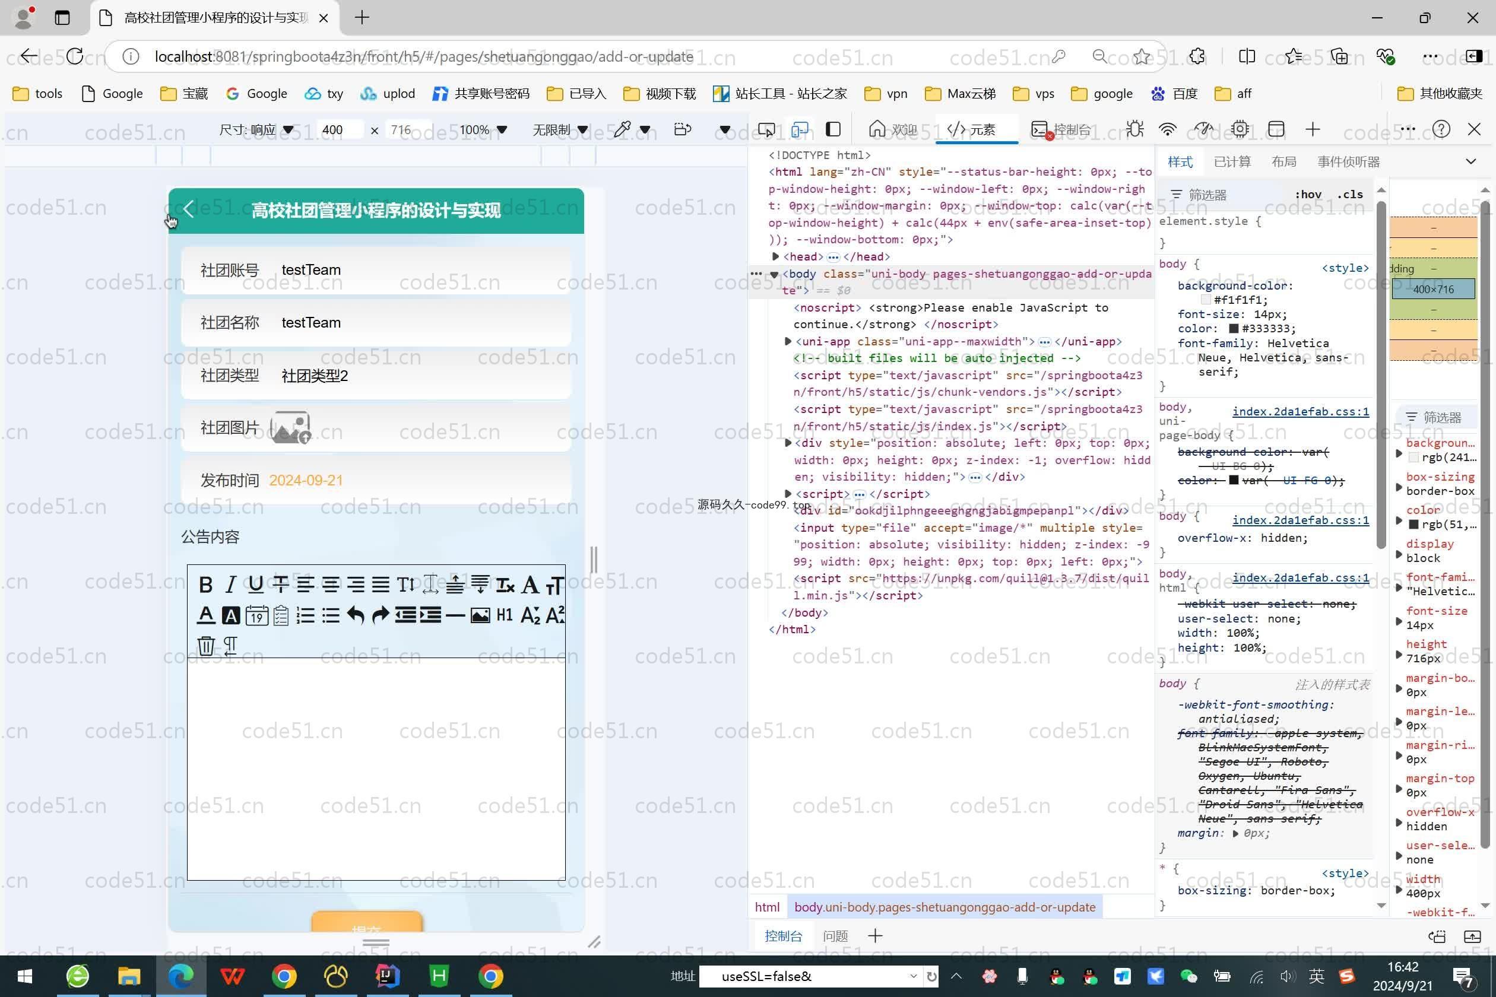Insert a bulleted list
The height and width of the screenshot is (997, 1496).
point(331,615)
